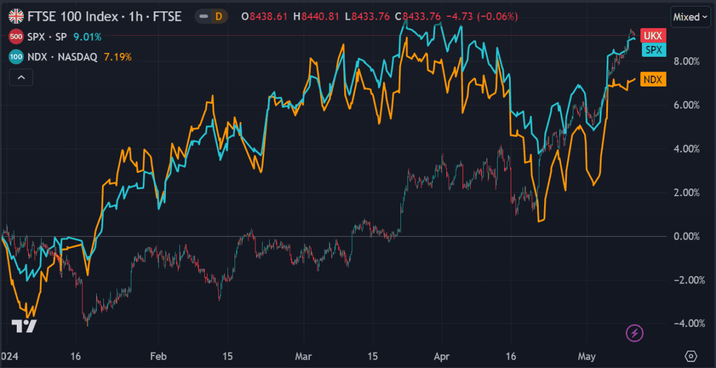The width and height of the screenshot is (716, 368).
Task: Click the purple lightning bolt icon
Action: pos(635,333)
